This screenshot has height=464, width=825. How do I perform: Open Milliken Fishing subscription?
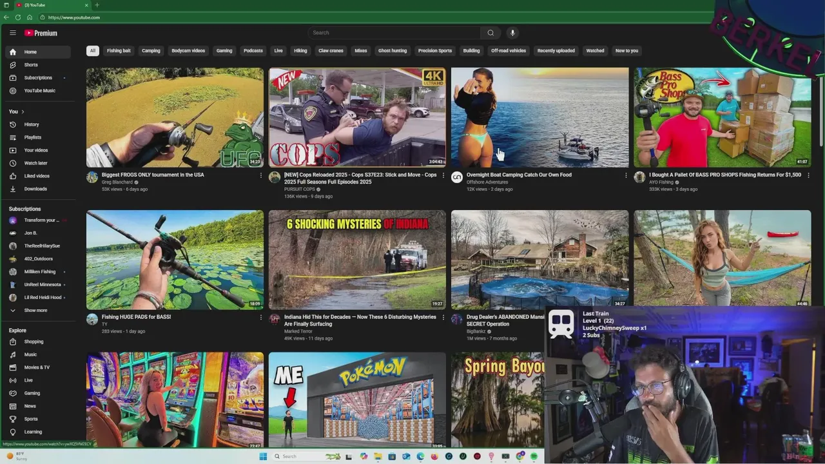[39, 272]
